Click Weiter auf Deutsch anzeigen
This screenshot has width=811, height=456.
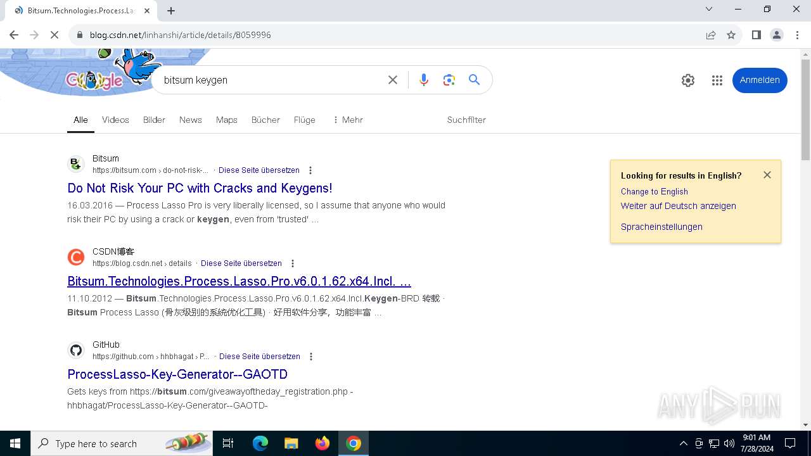[679, 206]
